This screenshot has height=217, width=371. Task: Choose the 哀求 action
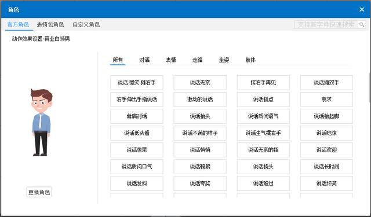coord(326,100)
